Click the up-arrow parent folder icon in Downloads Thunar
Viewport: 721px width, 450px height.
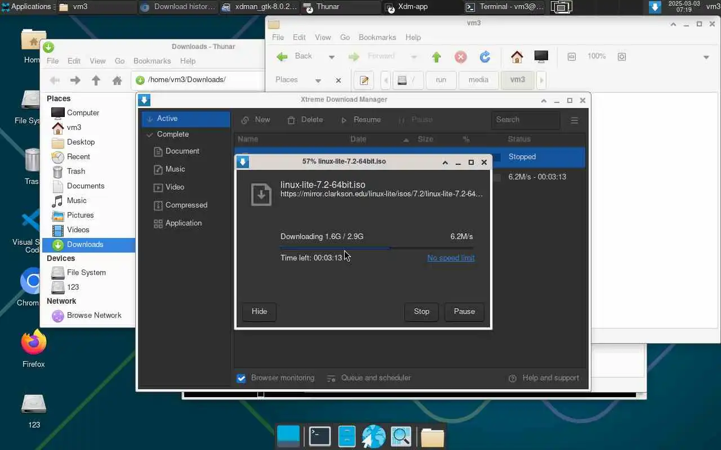coord(96,80)
